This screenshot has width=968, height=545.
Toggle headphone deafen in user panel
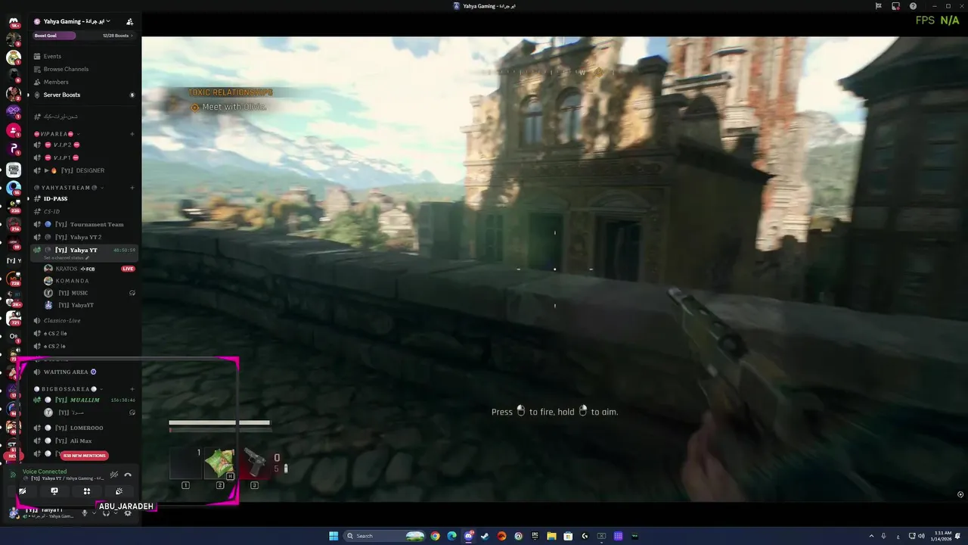[x=106, y=513]
